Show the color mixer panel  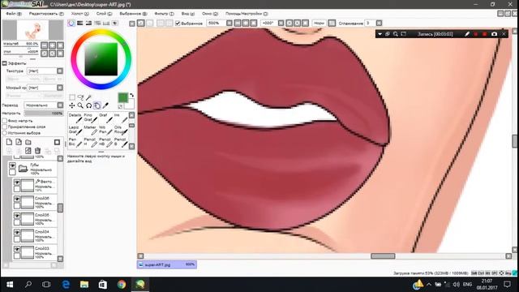tap(97, 24)
